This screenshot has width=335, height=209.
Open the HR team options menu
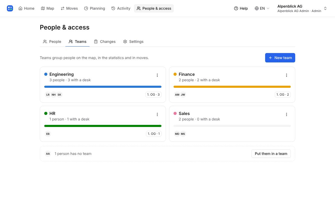[157, 114]
